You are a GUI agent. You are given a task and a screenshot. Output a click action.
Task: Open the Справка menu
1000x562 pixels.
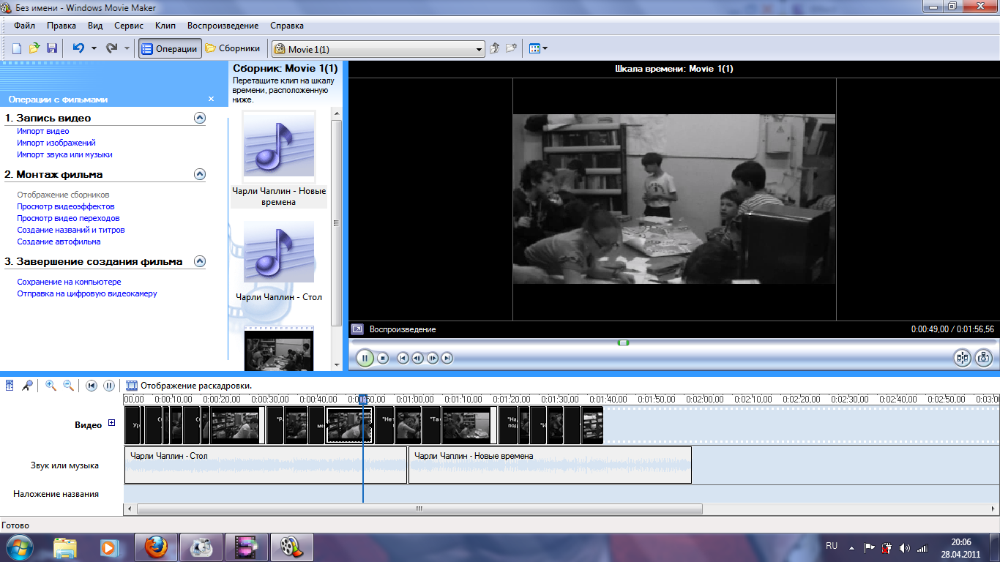click(287, 26)
